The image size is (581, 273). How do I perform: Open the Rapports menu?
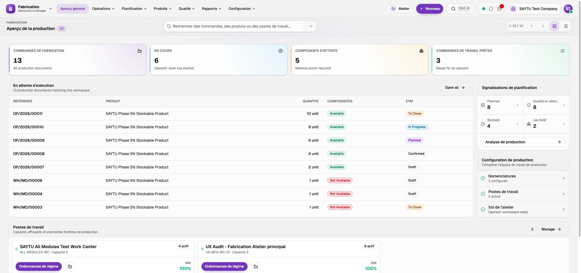212,9
